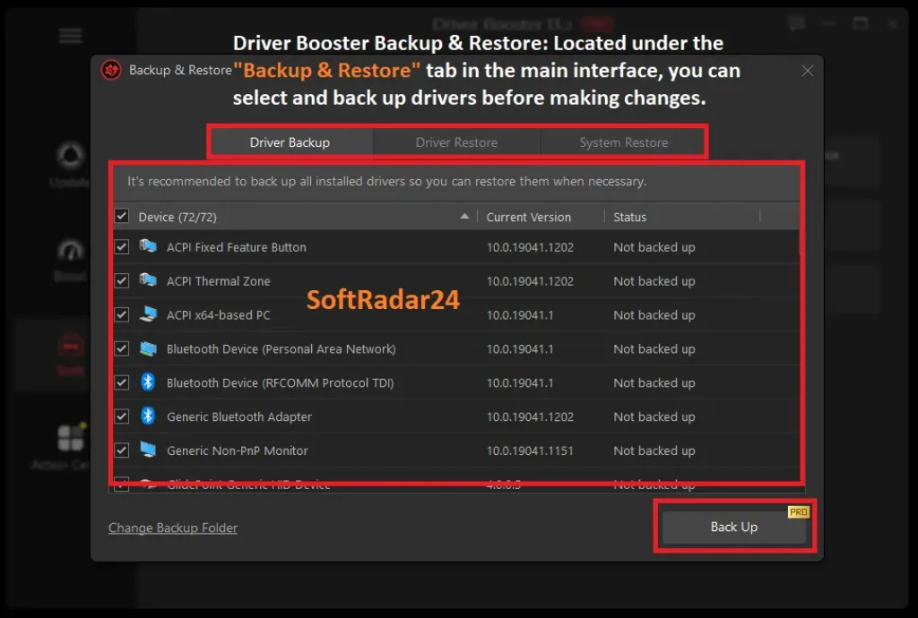The width and height of the screenshot is (918, 618).
Task: Click the Personal Area Network device icon
Action: coord(148,348)
